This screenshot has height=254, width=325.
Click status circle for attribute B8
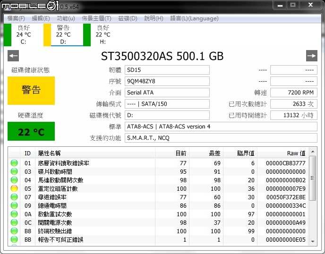(x=14, y=231)
